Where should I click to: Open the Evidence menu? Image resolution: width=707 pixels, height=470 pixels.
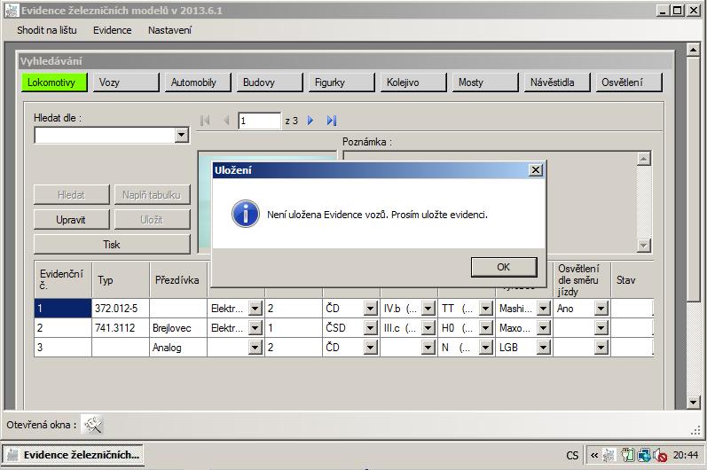[x=112, y=30]
